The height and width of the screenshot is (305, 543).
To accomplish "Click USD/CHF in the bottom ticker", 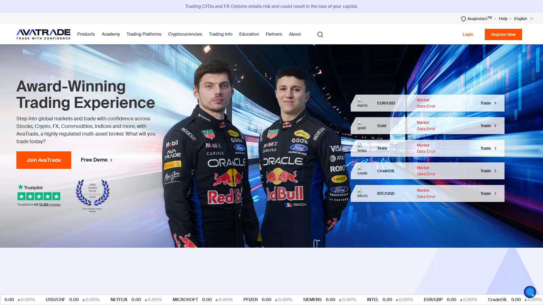I will (x=55, y=300).
